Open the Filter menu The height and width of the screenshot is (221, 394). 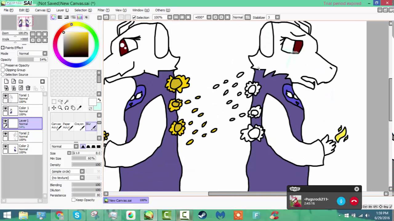click(x=103, y=10)
